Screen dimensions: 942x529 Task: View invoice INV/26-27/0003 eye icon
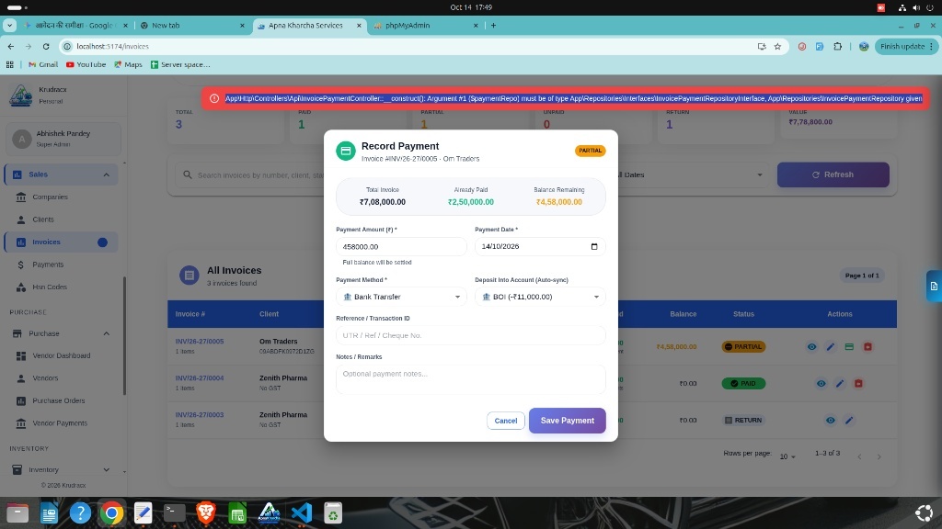click(x=831, y=420)
